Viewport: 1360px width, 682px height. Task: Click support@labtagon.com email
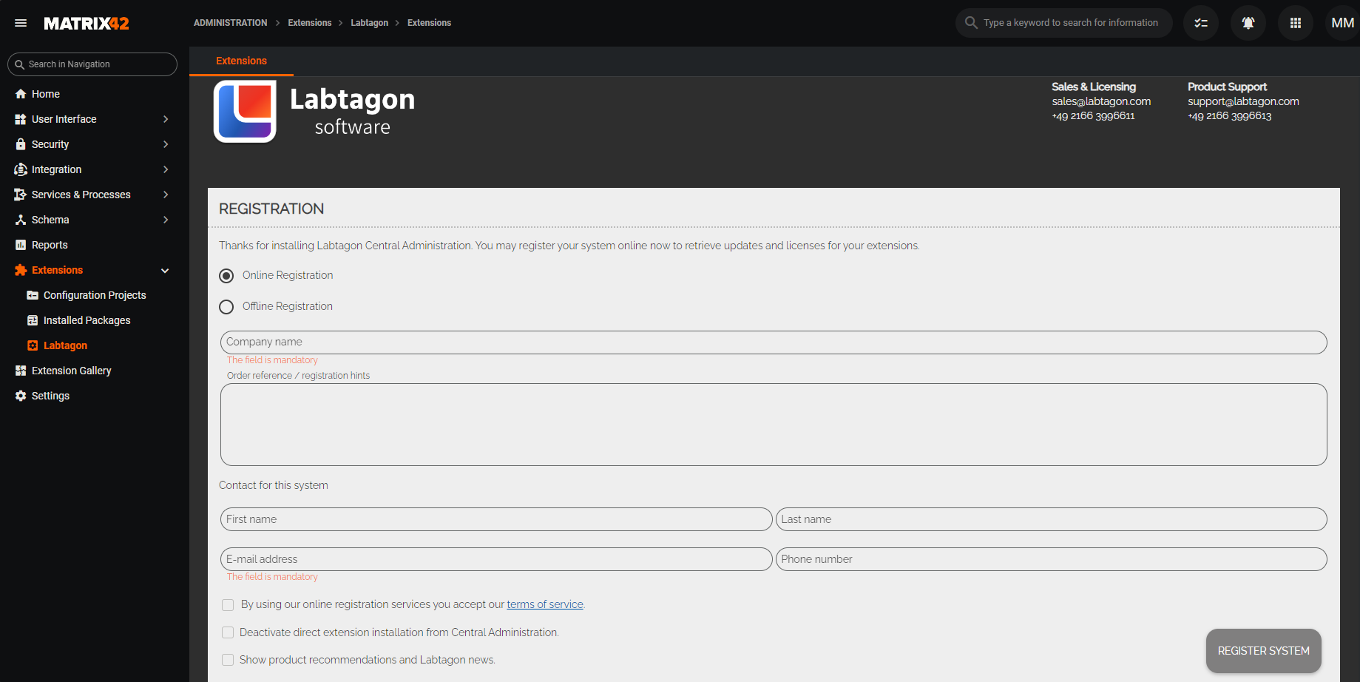(1243, 101)
